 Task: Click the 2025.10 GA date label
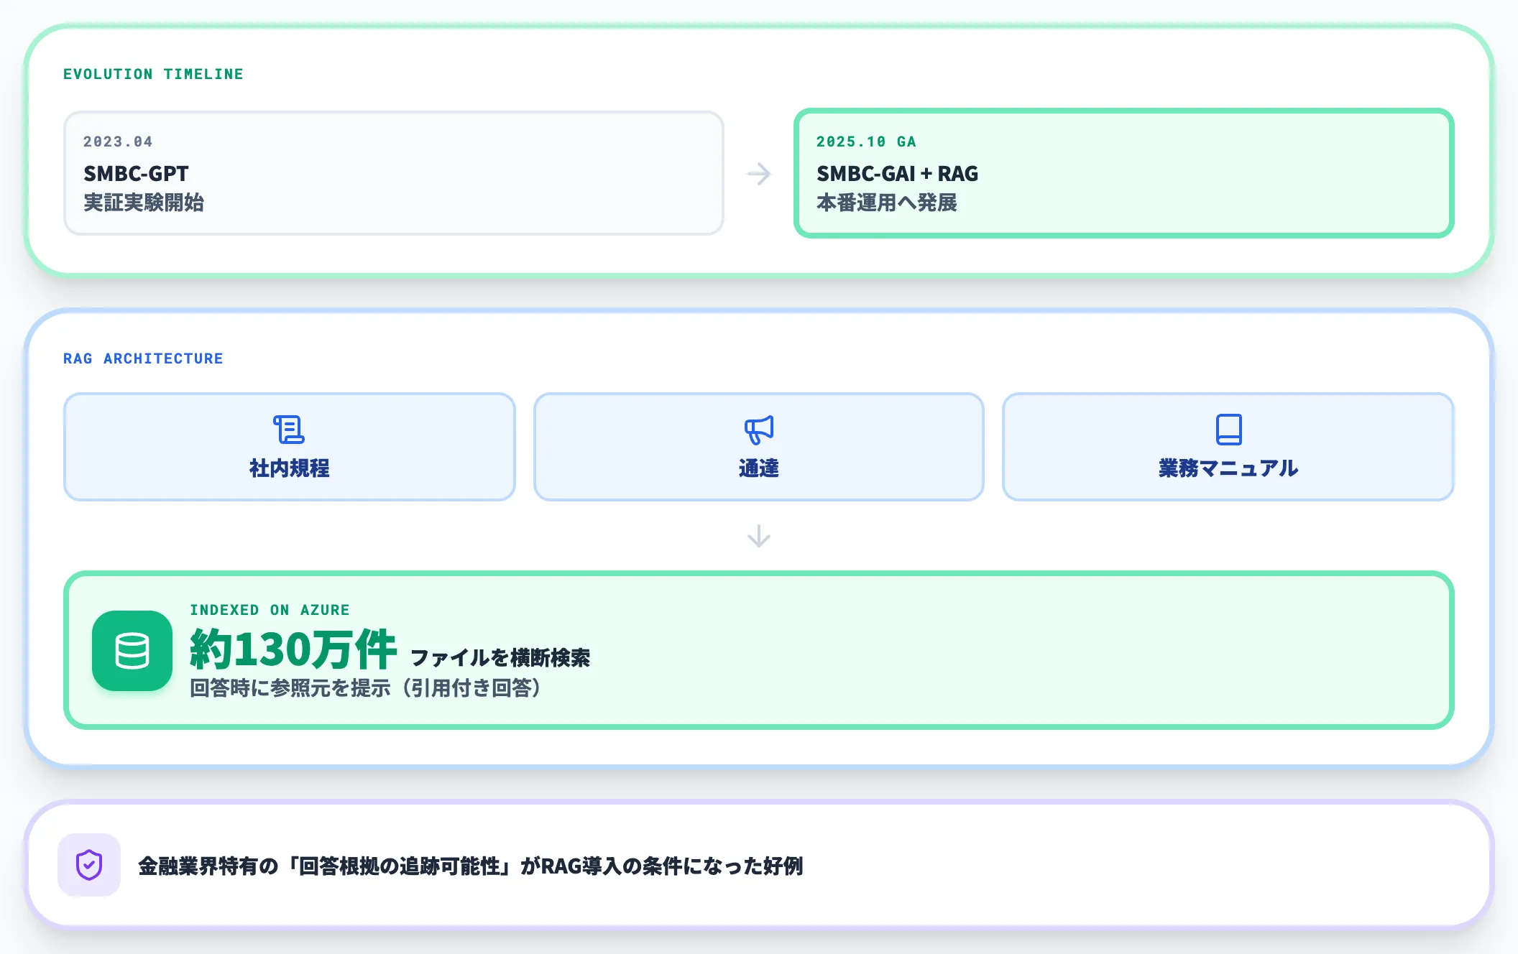coord(866,142)
